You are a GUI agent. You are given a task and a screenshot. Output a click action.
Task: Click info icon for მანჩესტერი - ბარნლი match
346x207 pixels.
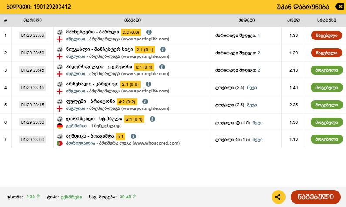point(149,32)
